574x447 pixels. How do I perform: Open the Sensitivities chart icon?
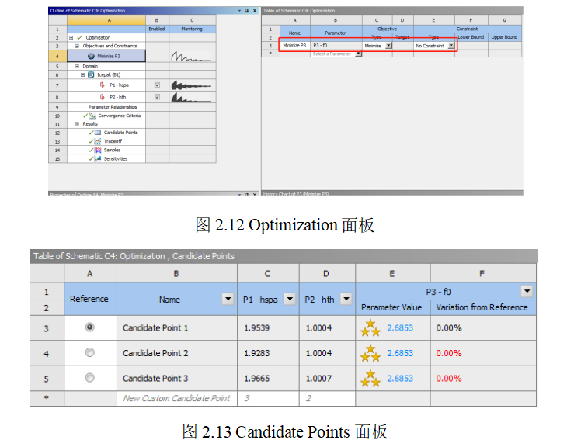pos(97,158)
